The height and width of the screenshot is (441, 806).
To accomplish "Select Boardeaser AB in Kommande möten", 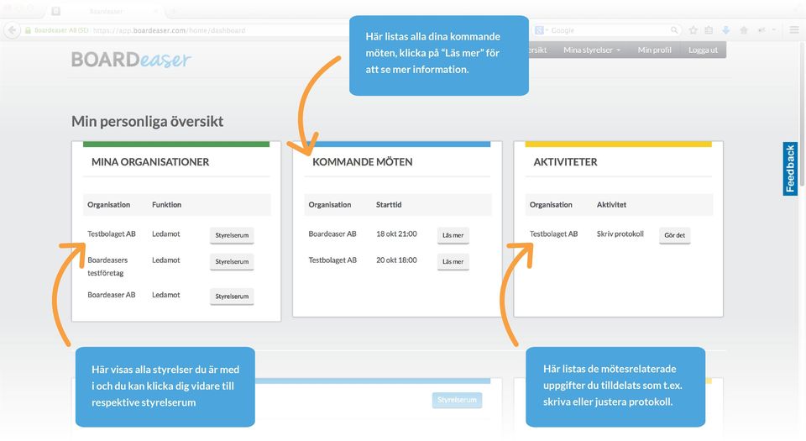I will pos(332,234).
